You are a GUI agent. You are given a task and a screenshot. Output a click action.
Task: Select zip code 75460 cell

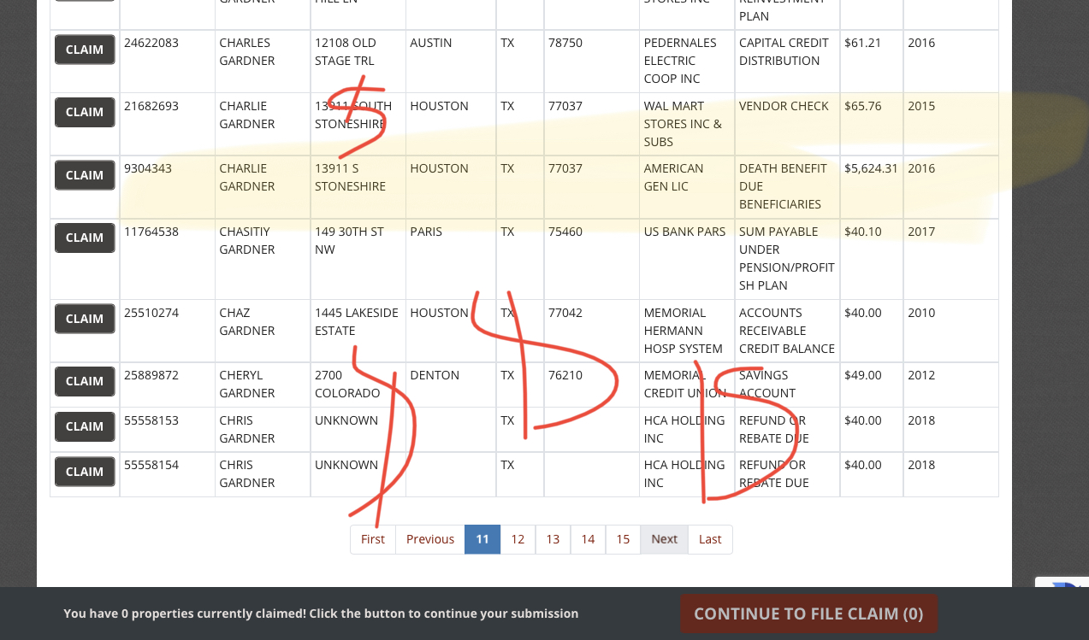pos(591,259)
